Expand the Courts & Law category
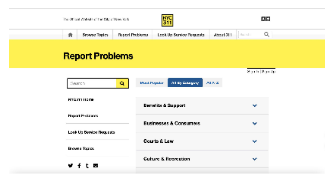This screenshot has width=330, height=177. tap(255, 141)
